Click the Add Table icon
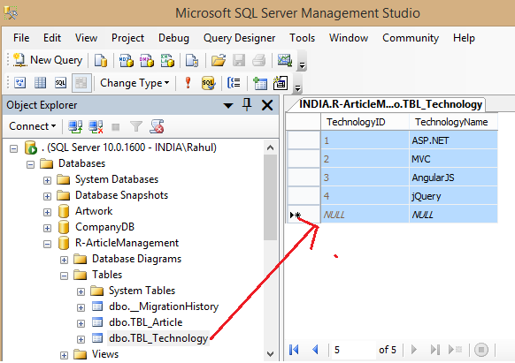Viewport: 515px width, 363px height. coord(260,83)
